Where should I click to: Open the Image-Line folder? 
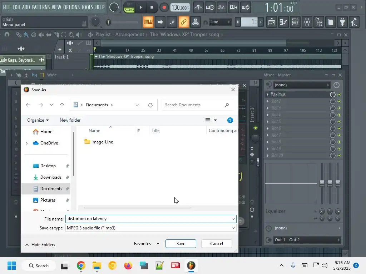tap(99, 142)
